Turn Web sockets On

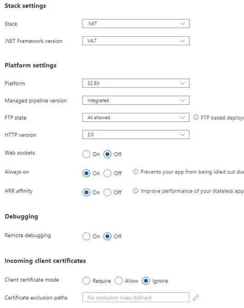pos(86,154)
